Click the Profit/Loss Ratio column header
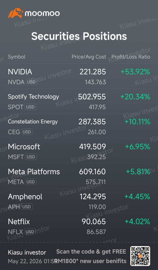 (131, 57)
